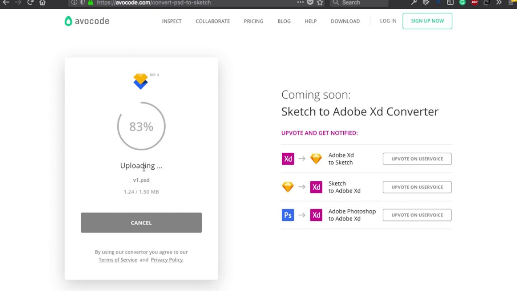
Task: Show more toolbar items via double chevron
Action: coord(499,2)
